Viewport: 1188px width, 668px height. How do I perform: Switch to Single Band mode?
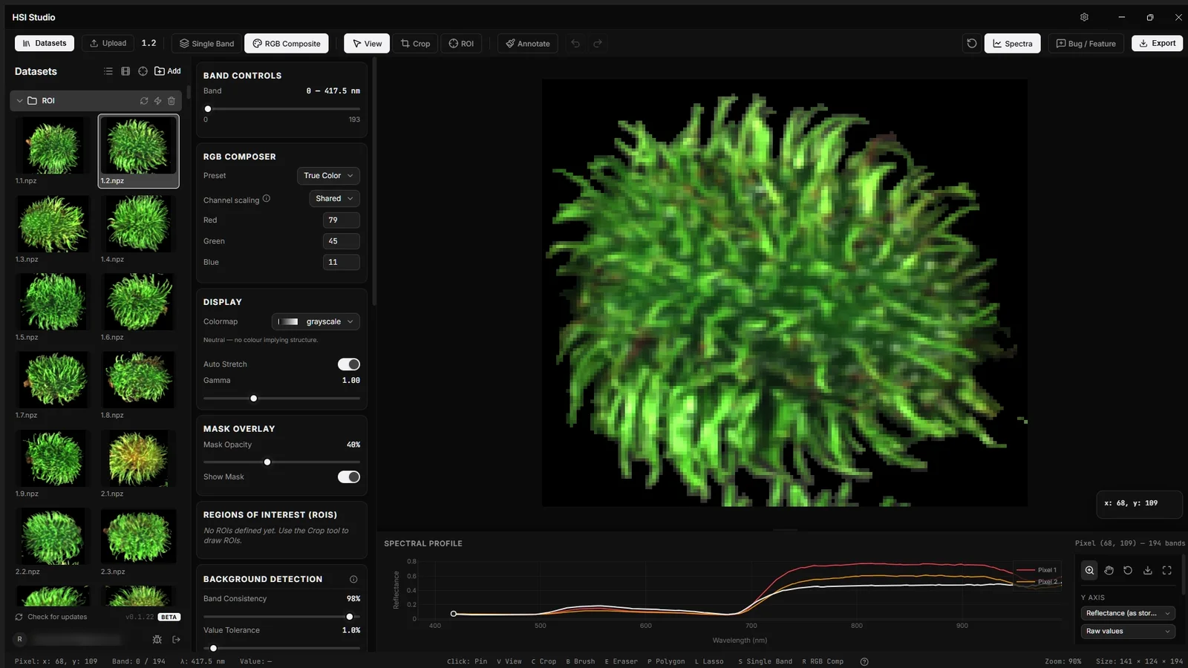pos(206,44)
